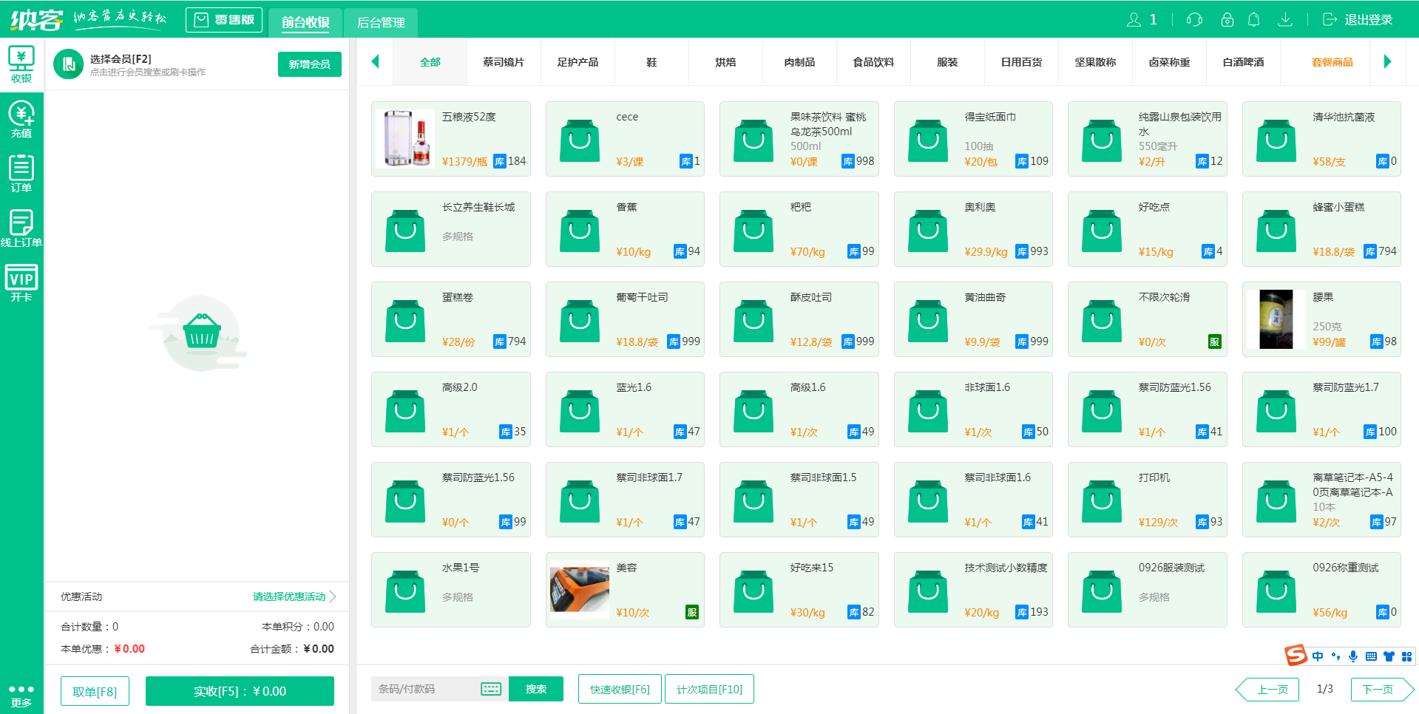Lock the screen using the padlock icon
1419x714 pixels.
(1227, 19)
